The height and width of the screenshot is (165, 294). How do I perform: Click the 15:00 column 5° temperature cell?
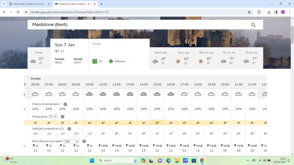[157, 123]
